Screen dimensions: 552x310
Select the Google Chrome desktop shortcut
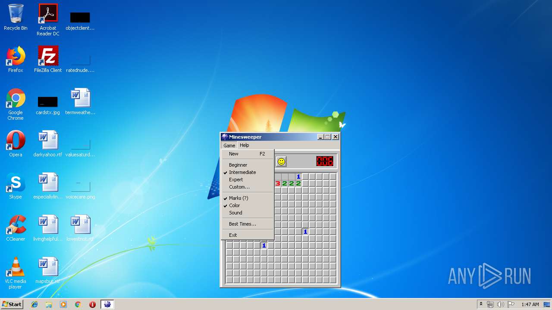click(x=16, y=104)
